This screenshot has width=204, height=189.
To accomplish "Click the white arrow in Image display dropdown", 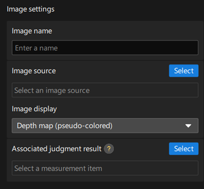I will pyautogui.click(x=188, y=126).
